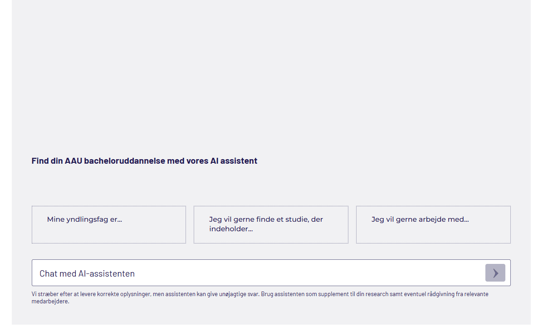Viewport: 543px width, 331px height.
Task: Start with the "arbejde med" suggested prompt
Action: [433, 224]
